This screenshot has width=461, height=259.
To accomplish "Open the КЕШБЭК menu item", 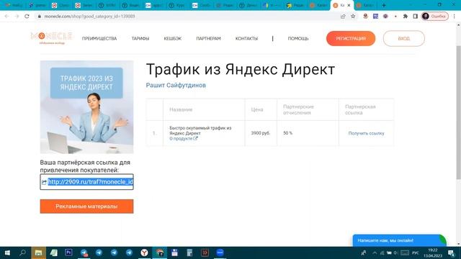I will click(173, 38).
